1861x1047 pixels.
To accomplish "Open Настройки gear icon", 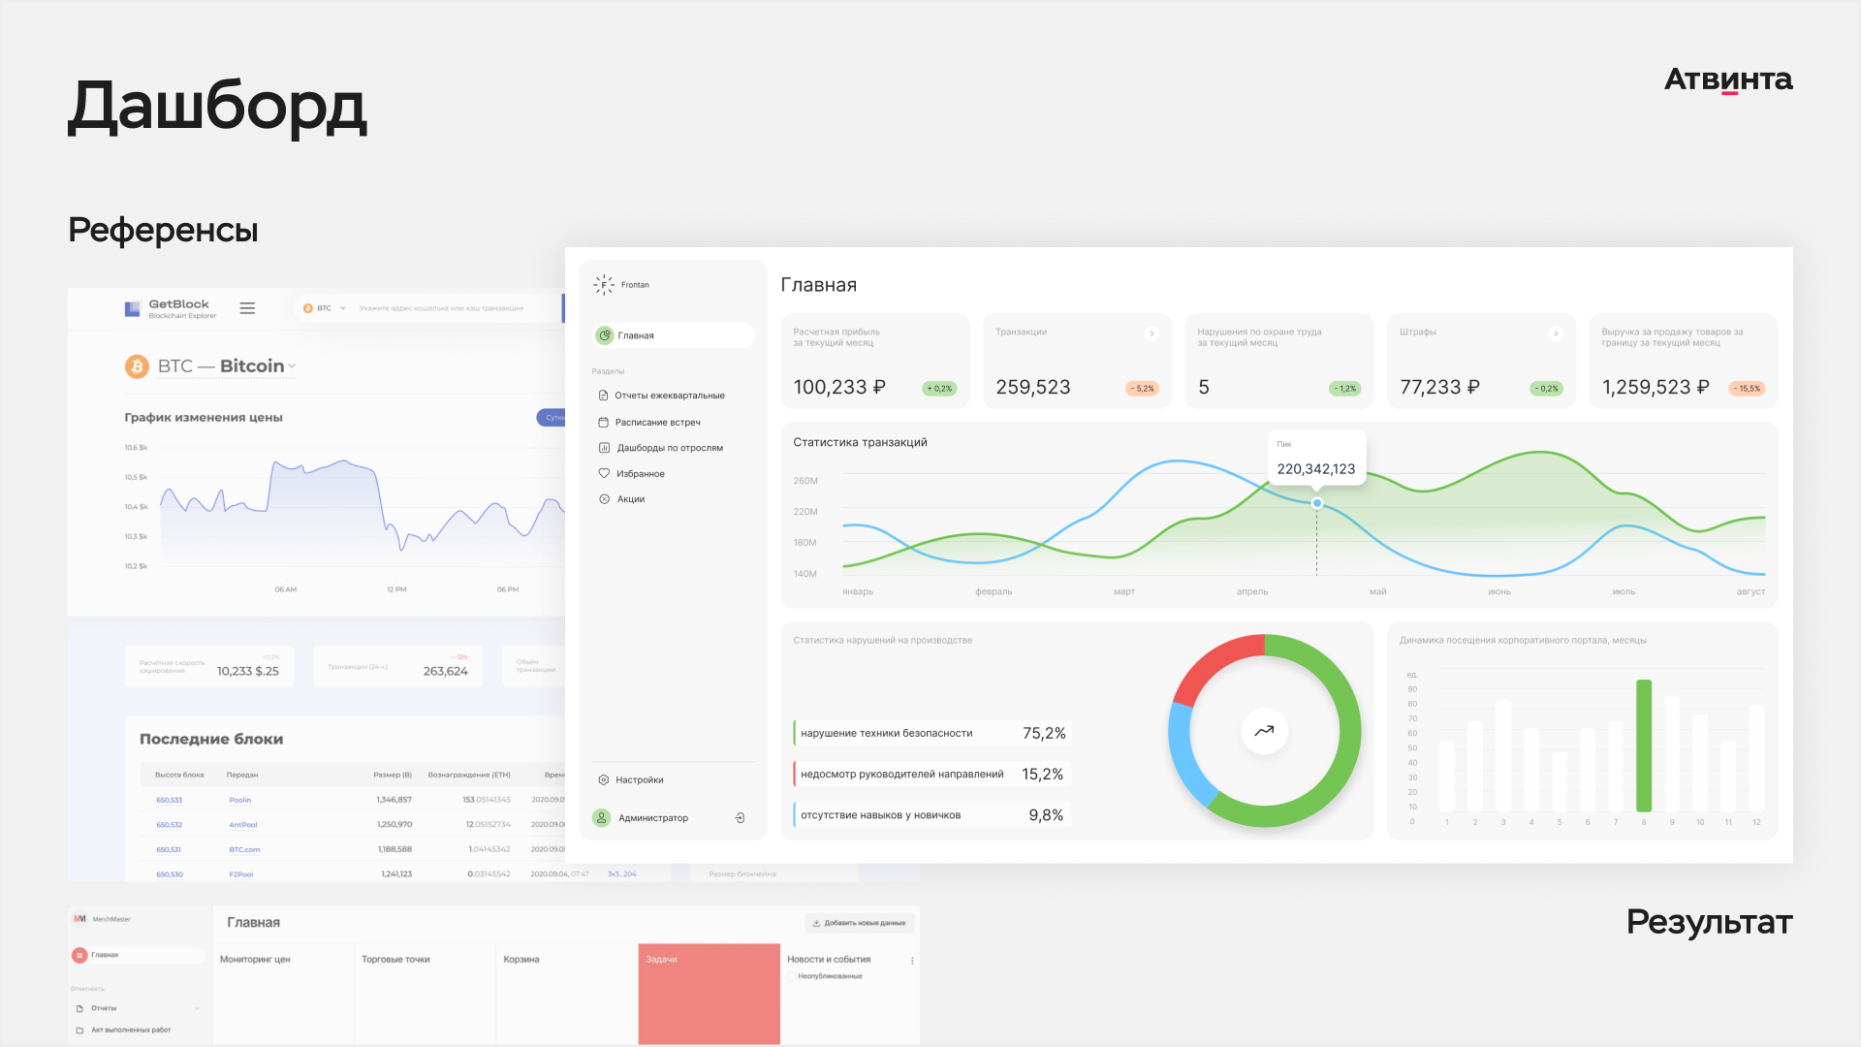I will pos(604,780).
